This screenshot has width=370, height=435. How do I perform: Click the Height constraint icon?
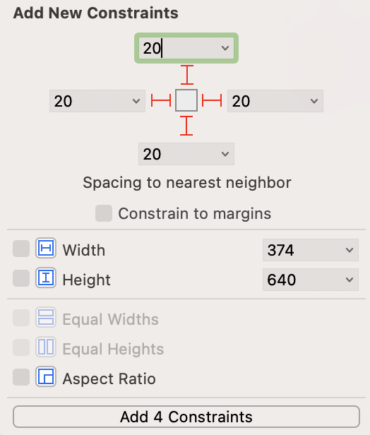tap(46, 278)
